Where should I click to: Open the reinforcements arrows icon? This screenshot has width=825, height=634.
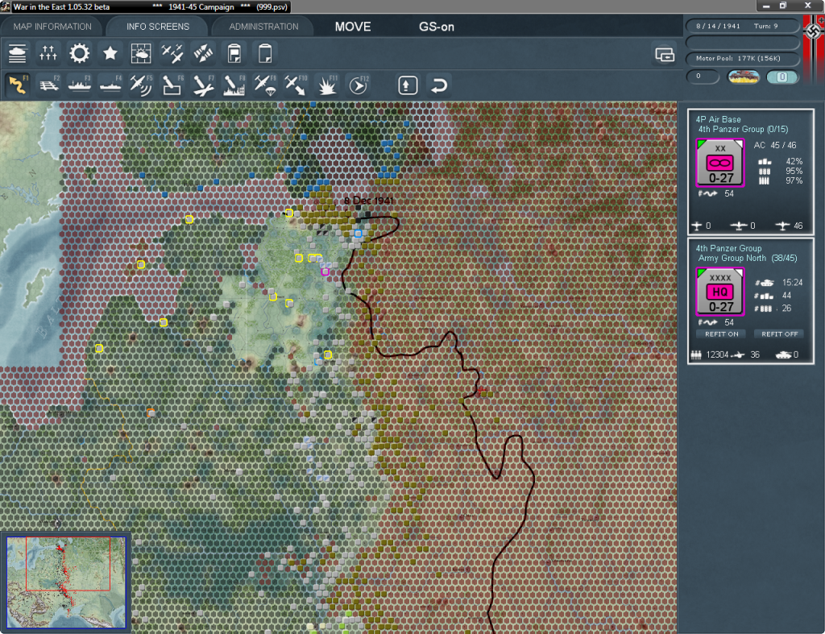203,53
